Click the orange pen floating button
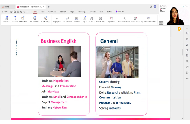Viewport: 190px width, 124px height. coord(179,29)
